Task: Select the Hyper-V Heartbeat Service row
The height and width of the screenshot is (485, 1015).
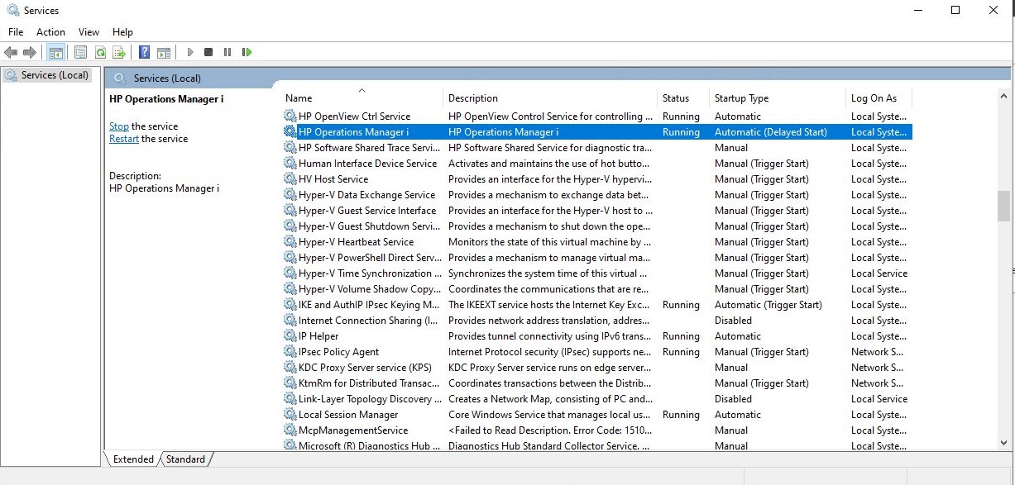Action: click(596, 242)
